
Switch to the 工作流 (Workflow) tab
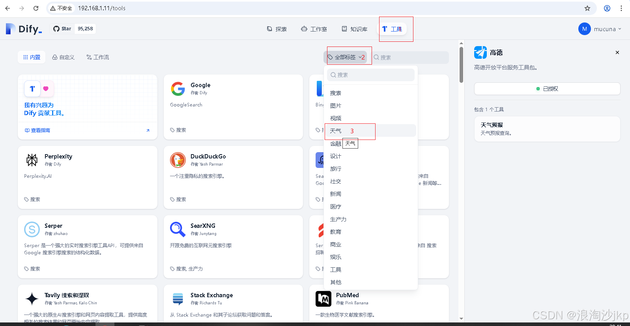[98, 57]
